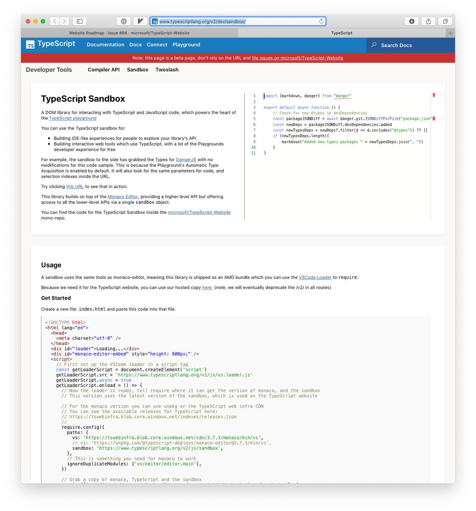
Task: Click the markdown("Added new types packages") line
Action: (352, 142)
